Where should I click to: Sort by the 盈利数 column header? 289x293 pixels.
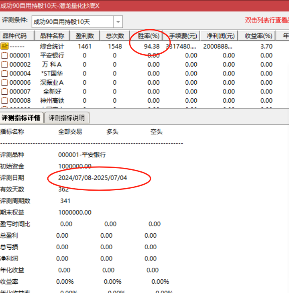tap(85, 36)
